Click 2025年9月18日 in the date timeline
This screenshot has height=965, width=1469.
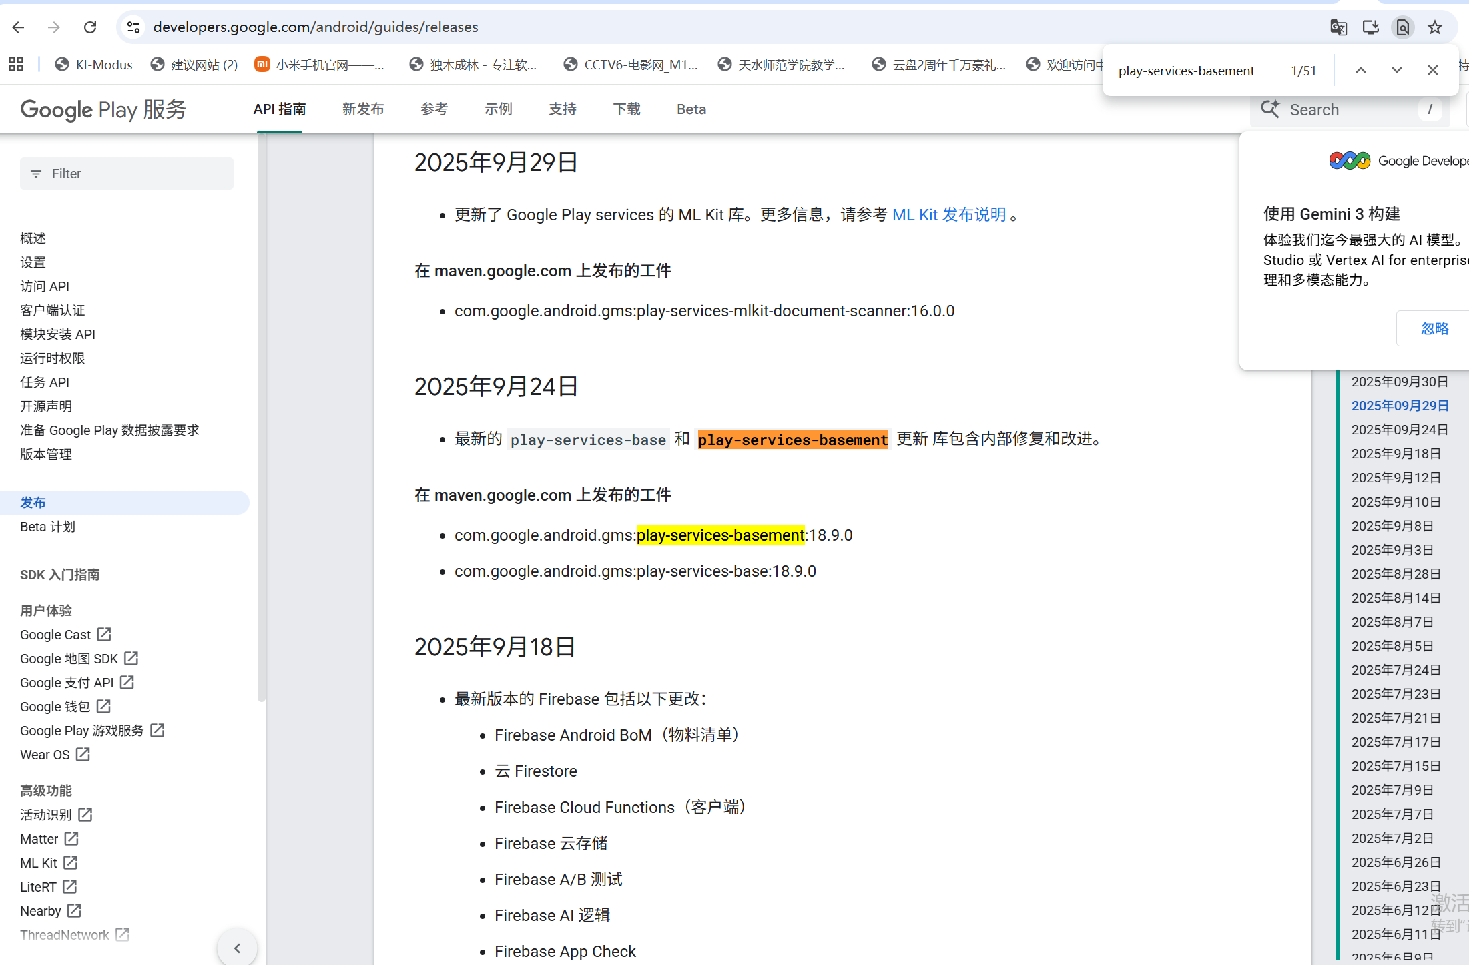coord(1395,453)
